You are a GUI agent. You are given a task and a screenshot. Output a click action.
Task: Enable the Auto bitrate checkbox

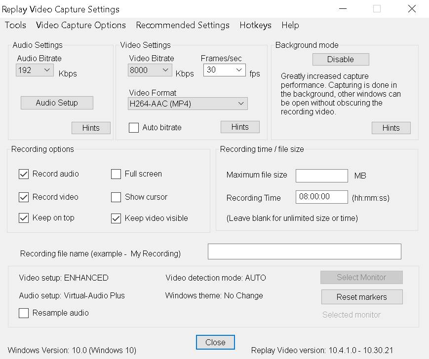133,127
